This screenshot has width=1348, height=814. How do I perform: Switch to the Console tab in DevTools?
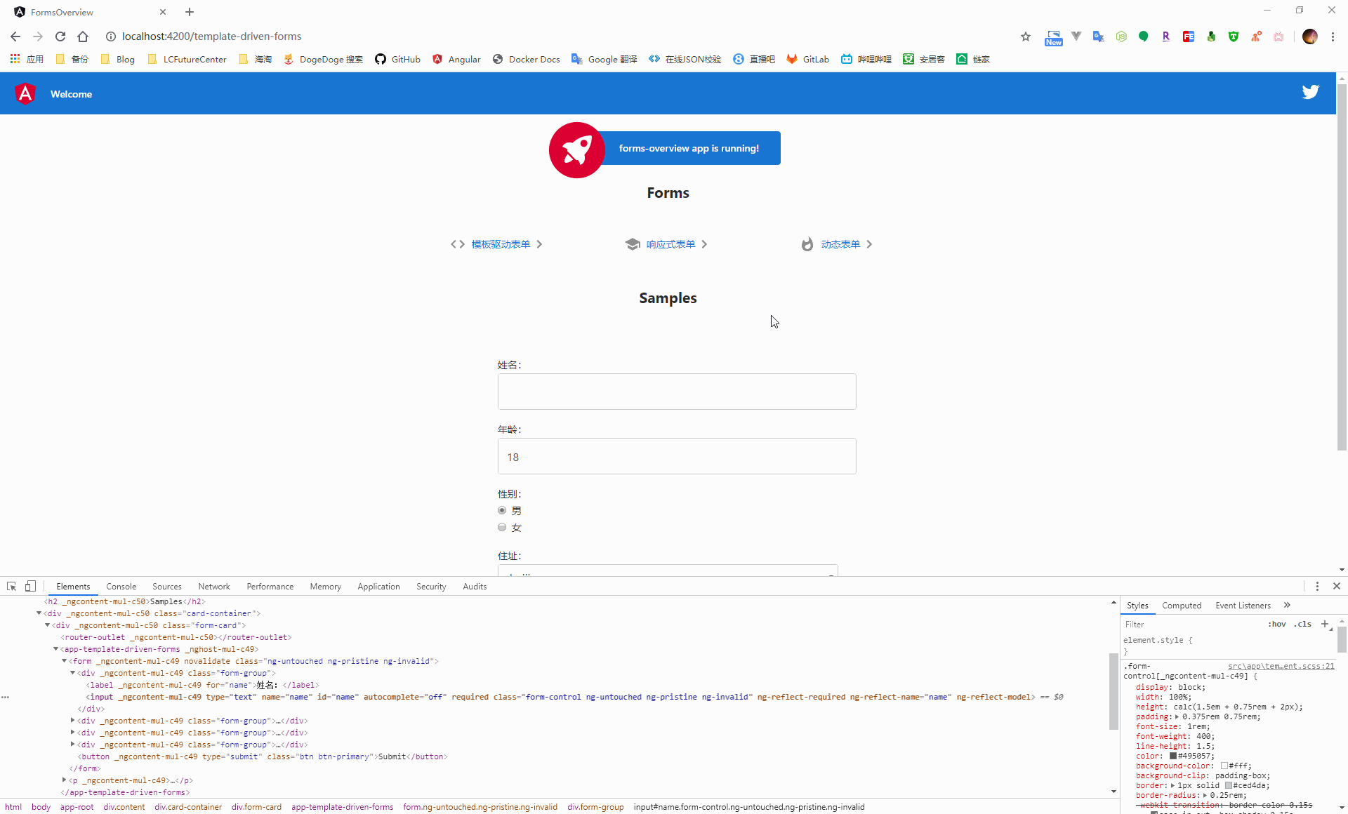point(121,587)
